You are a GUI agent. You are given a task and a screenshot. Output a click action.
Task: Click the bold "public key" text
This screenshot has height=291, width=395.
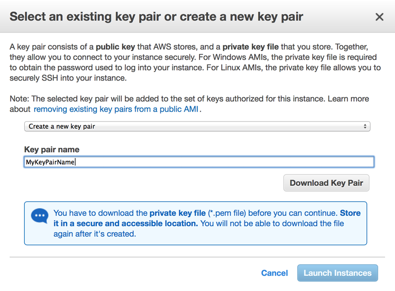118,47
